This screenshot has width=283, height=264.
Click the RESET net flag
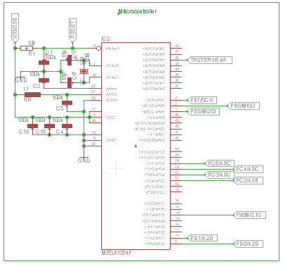point(72,30)
